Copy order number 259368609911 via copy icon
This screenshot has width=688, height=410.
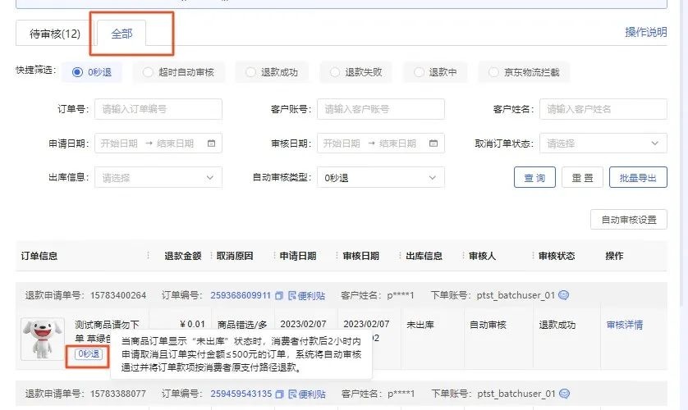coord(279,295)
